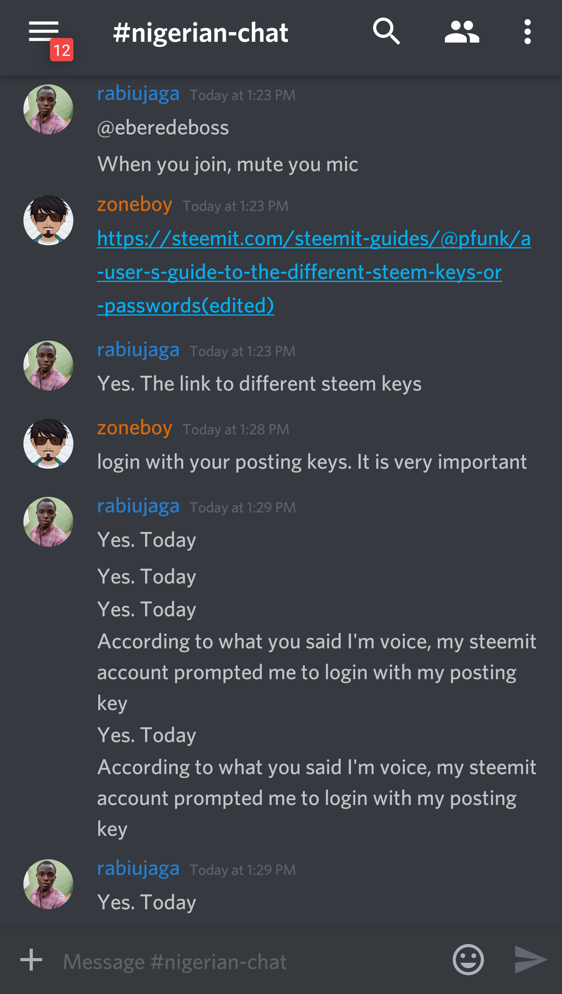Open the hamburger navigation menu

click(x=43, y=32)
